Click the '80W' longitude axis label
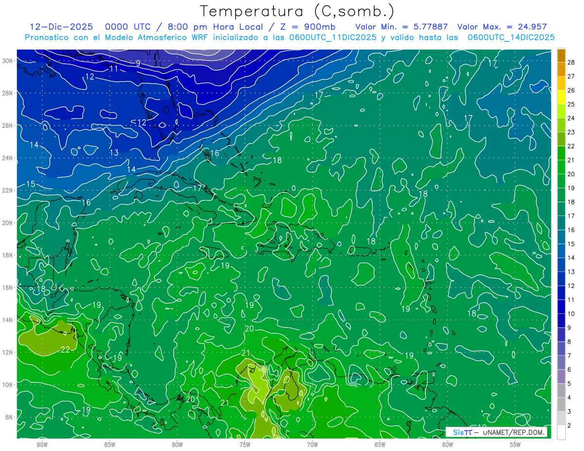The image size is (584, 451). pyautogui.click(x=177, y=445)
